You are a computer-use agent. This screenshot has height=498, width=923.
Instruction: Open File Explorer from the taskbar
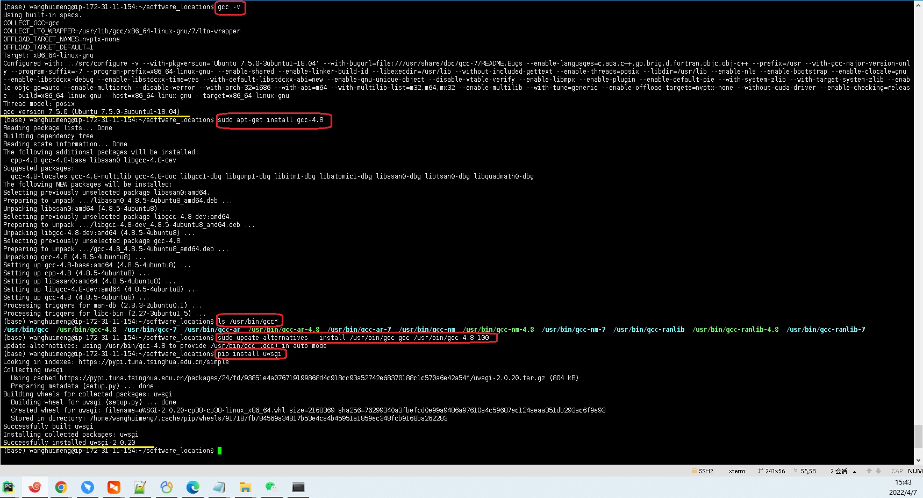pyautogui.click(x=245, y=487)
